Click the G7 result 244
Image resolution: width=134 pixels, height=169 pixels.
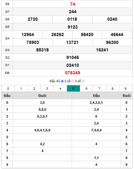73,12
